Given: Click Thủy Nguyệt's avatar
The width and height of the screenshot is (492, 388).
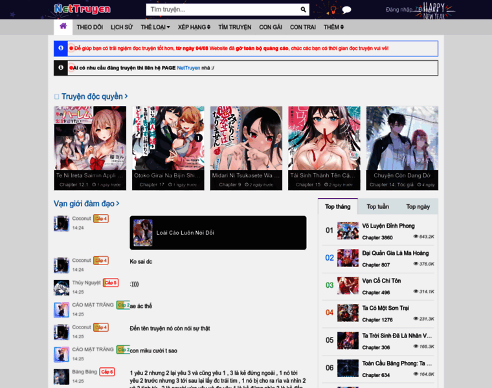Looking at the screenshot, I should coord(61,287).
